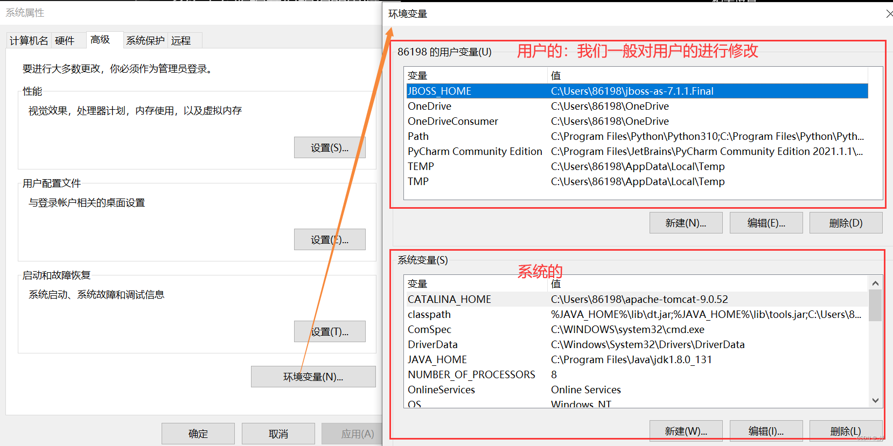Select PyCharm Community Edition variable row
This screenshot has width=893, height=446.
pyautogui.click(x=637, y=151)
